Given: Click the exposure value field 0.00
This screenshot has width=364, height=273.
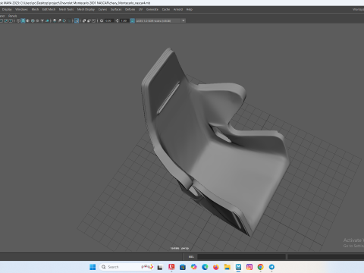Looking at the screenshot, I should tap(108, 20).
